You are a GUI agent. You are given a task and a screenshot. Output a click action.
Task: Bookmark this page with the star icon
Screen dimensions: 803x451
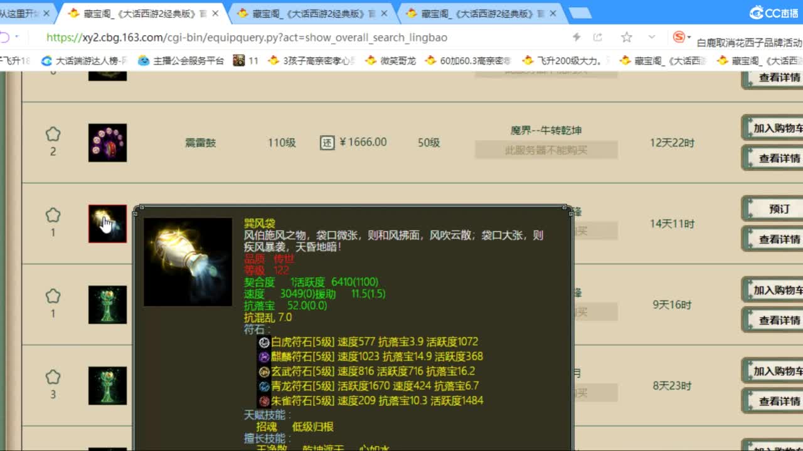click(626, 38)
